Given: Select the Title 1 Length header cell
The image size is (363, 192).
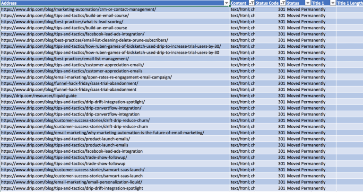Looking at the screenshot, I should pos(350,3).
